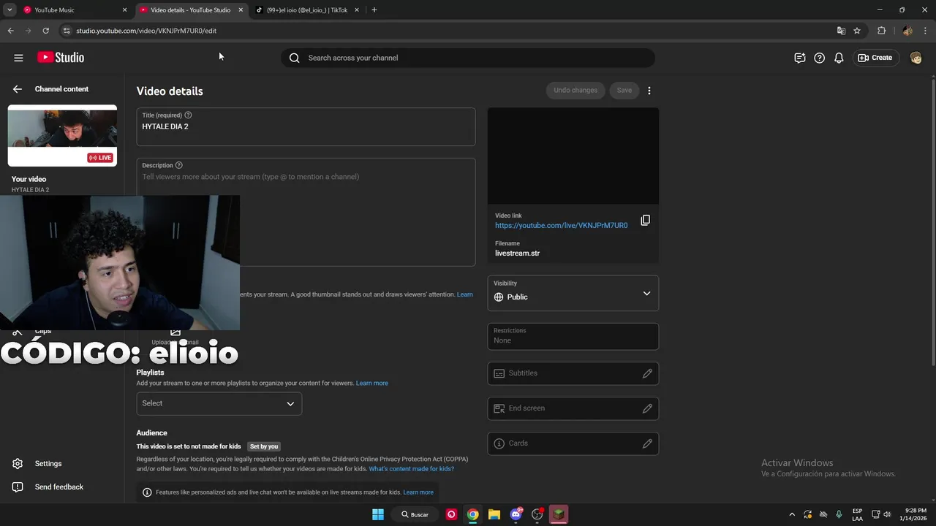Click the translate page icon in address bar

[841, 31]
